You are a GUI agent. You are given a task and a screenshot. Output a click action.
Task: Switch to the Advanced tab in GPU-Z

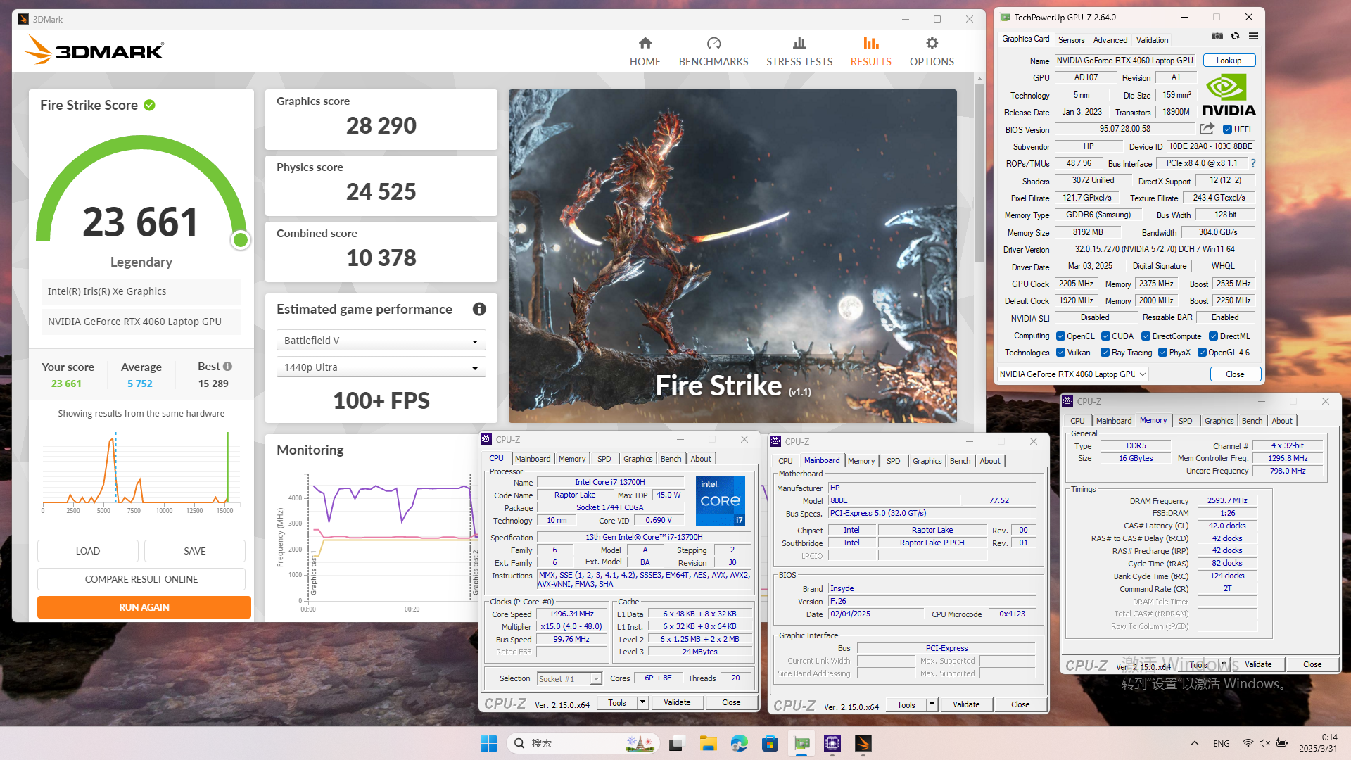click(x=1110, y=40)
